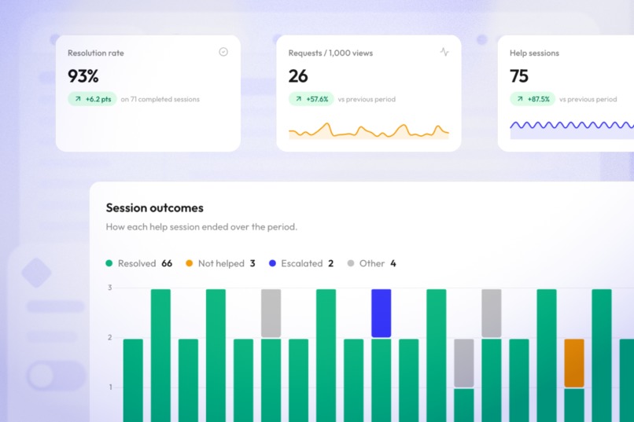
Task: Click the blurred diamond logo in sidebar
Action: coord(36,273)
